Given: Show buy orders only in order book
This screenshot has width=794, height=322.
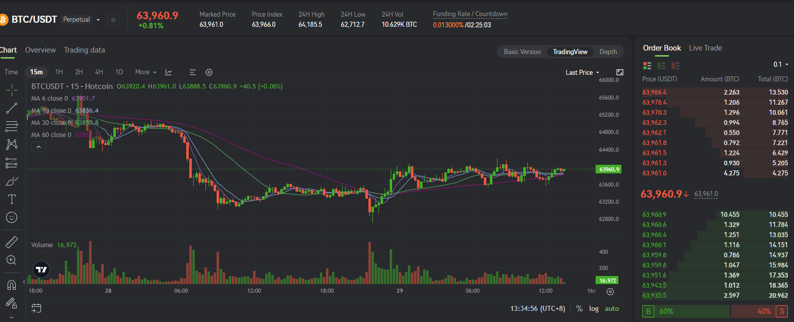Looking at the screenshot, I should pos(661,66).
